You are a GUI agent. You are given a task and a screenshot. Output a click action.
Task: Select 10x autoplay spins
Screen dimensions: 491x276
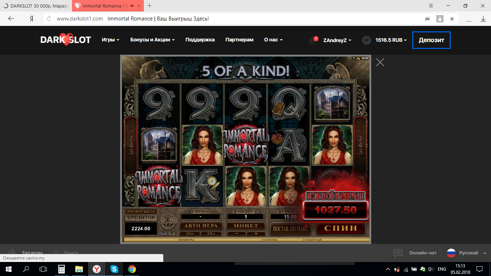click(190, 234)
